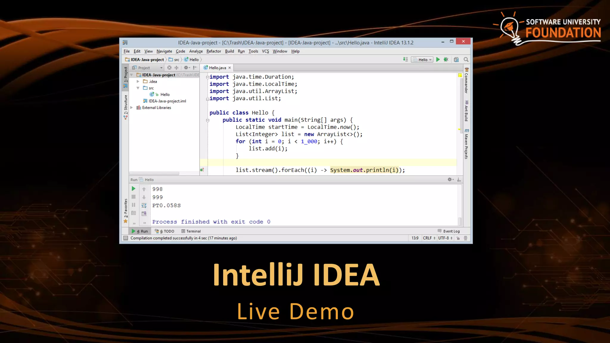Switch to the Hello.java editor tab
The width and height of the screenshot is (610, 343).
pos(217,68)
